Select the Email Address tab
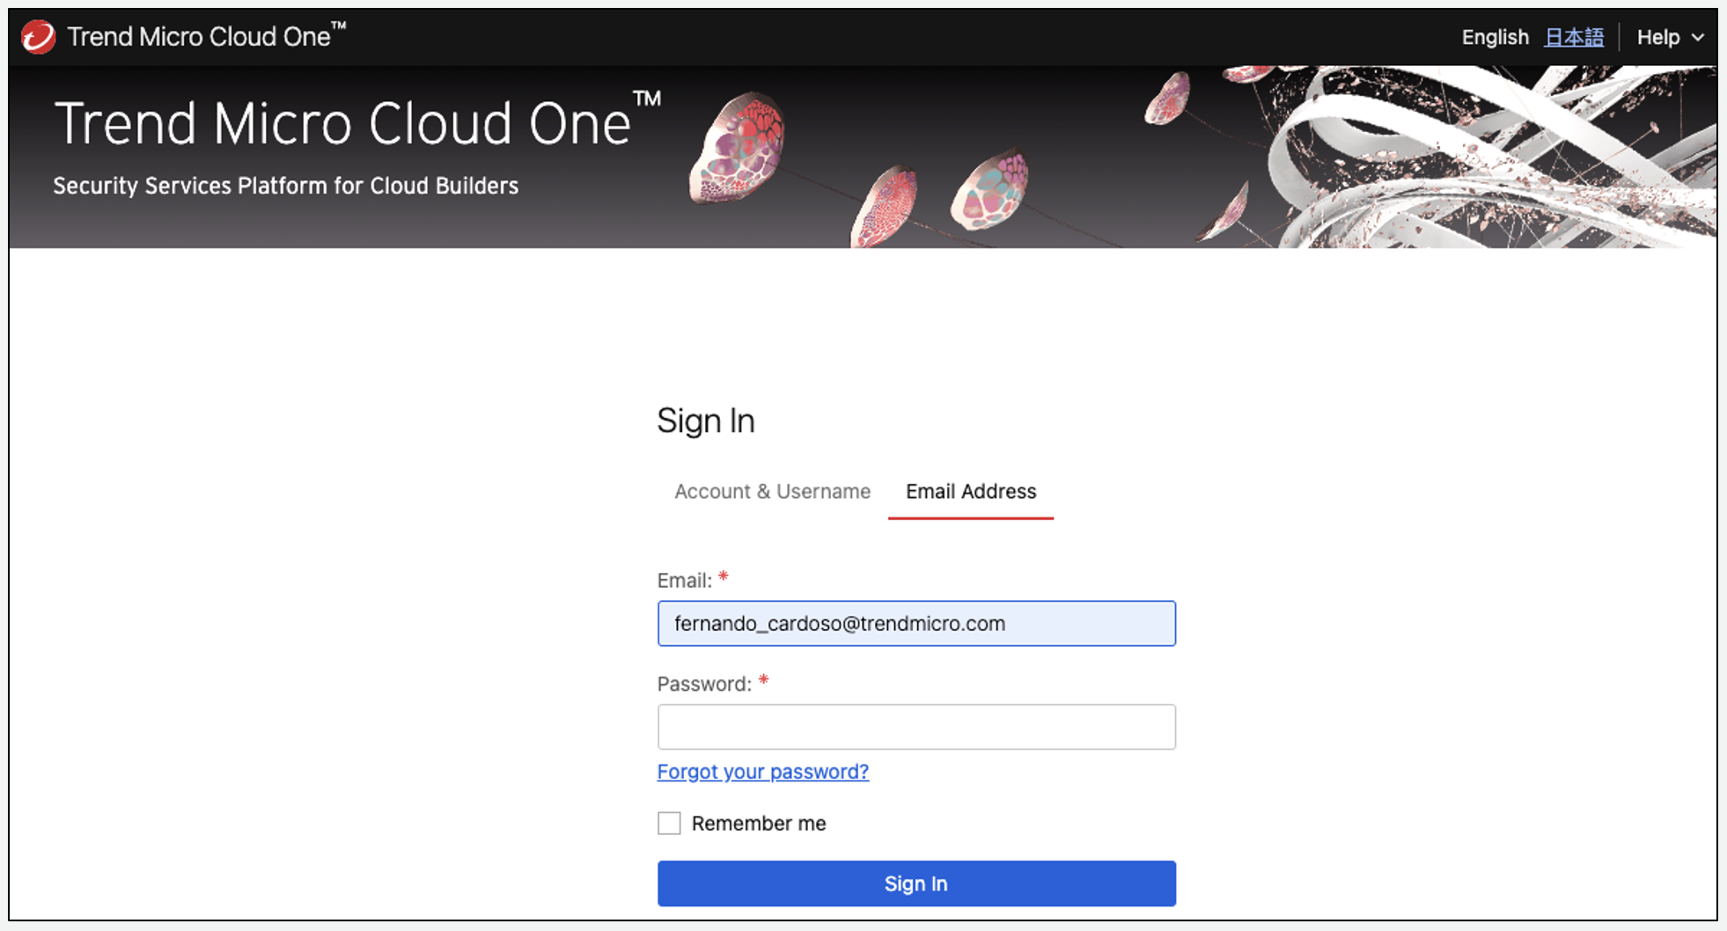The image size is (1727, 931). pyautogui.click(x=971, y=491)
